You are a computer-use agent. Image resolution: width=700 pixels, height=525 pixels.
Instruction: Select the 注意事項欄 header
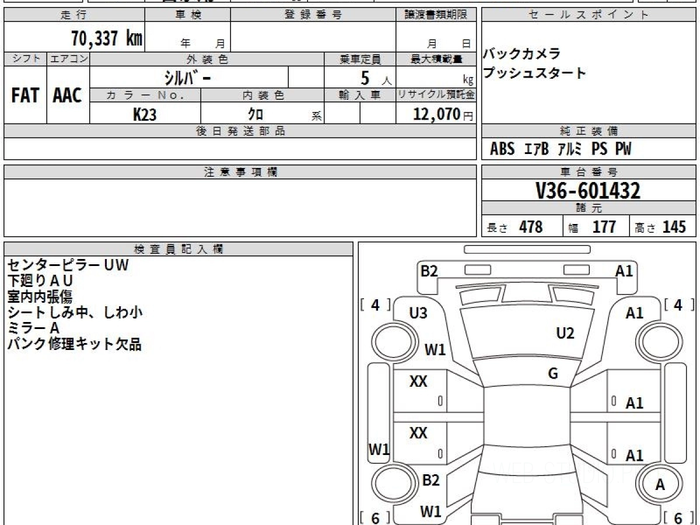pyautogui.click(x=240, y=172)
